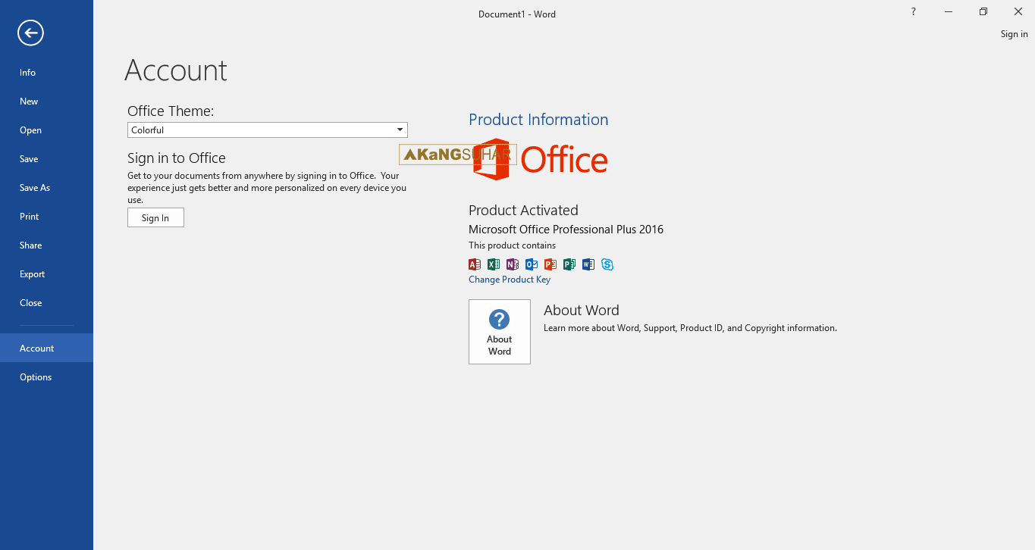Select the PowerPoint icon
Viewport: 1035px width, 550px height.
(550, 264)
